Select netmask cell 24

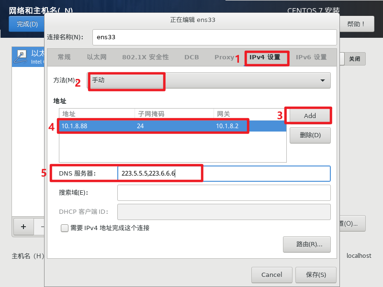tap(140, 126)
